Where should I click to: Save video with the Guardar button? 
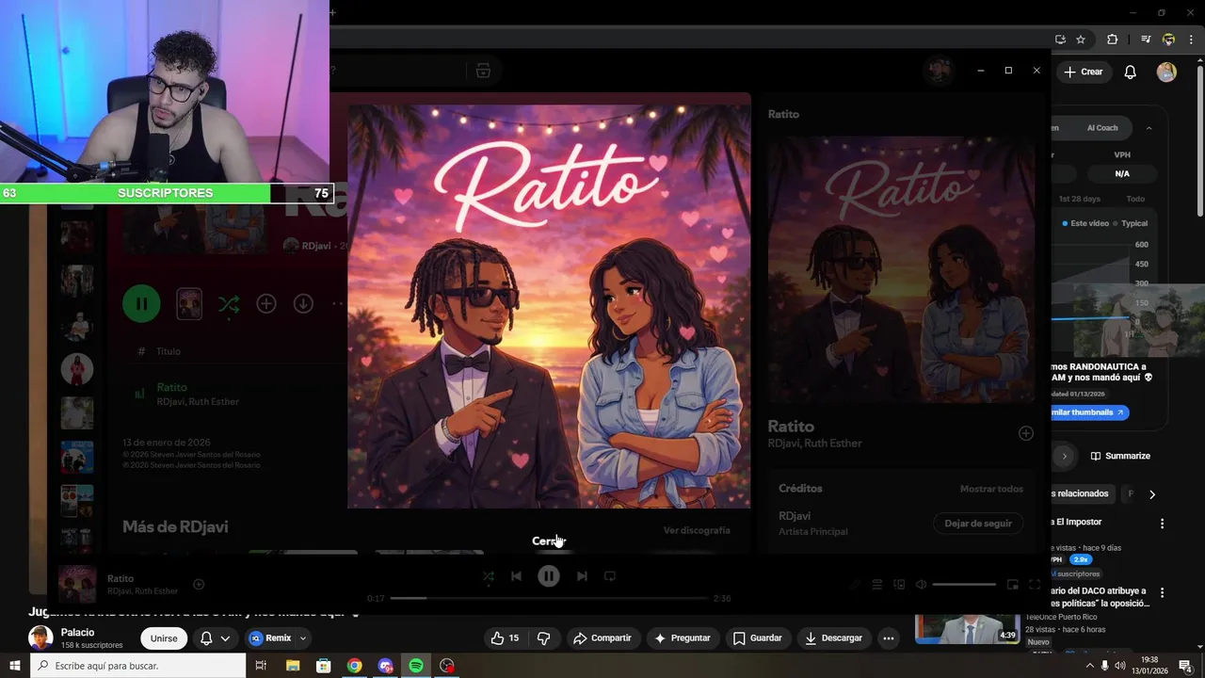click(758, 638)
